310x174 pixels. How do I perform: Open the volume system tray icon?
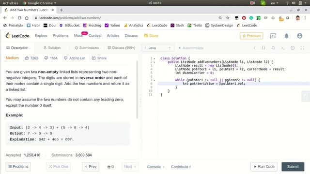[x=294, y=3]
